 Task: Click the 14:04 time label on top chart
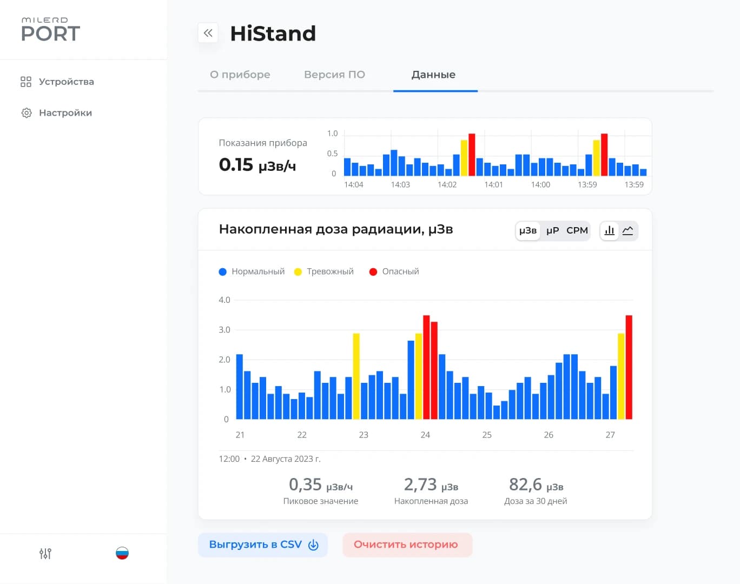pos(354,185)
